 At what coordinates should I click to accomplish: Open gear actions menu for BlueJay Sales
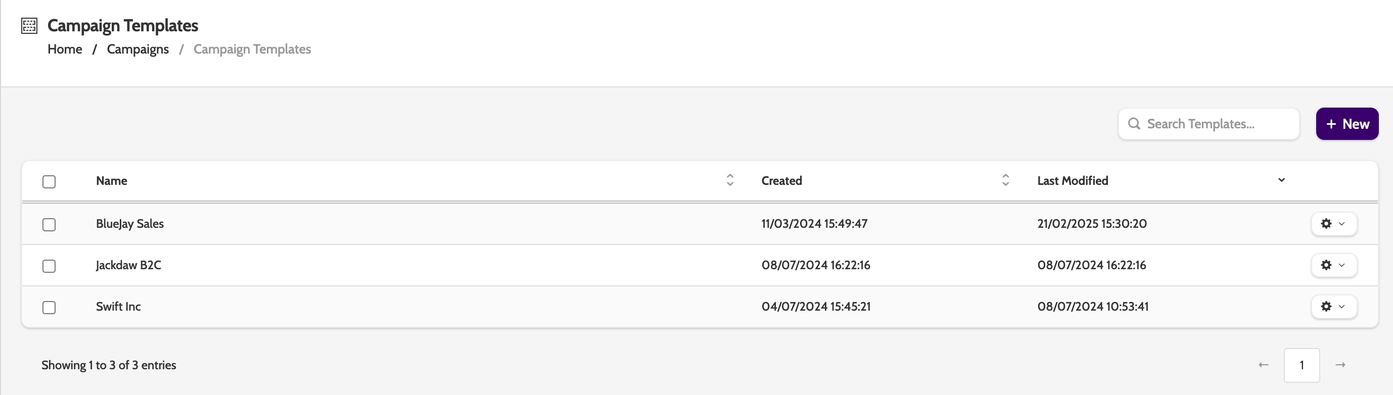[x=1333, y=224]
